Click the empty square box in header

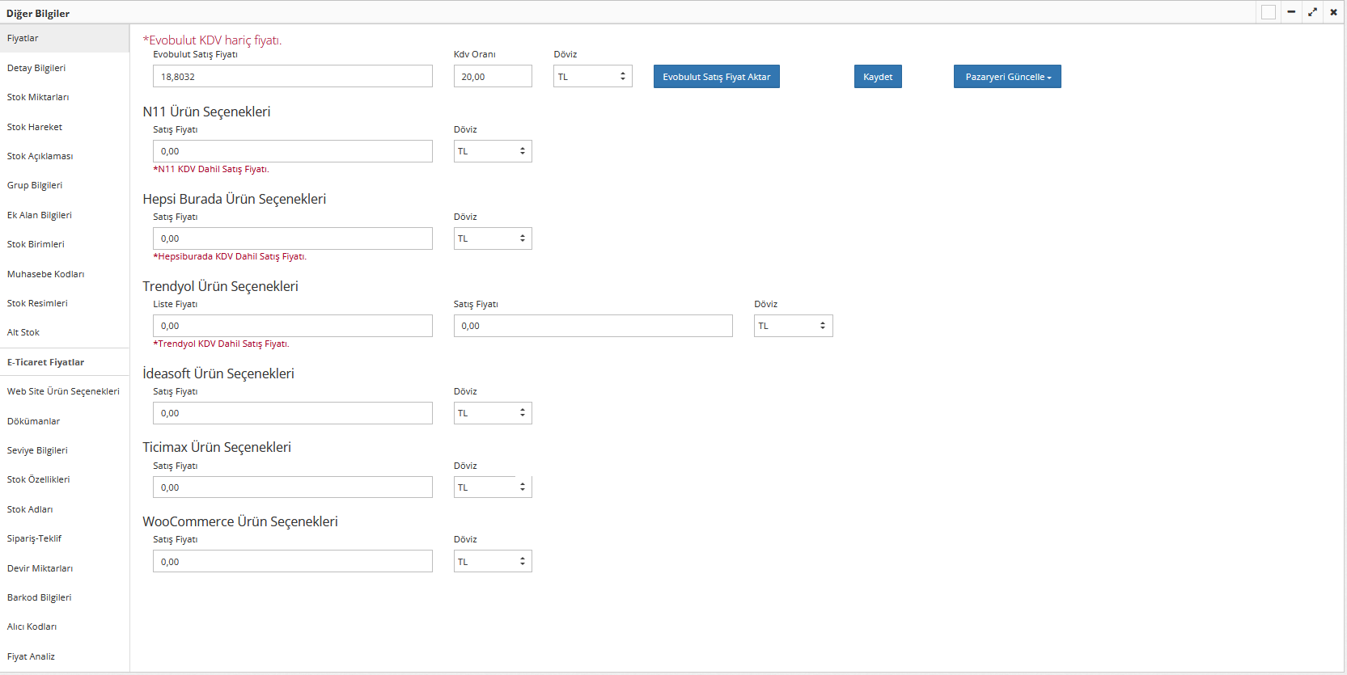tap(1269, 12)
